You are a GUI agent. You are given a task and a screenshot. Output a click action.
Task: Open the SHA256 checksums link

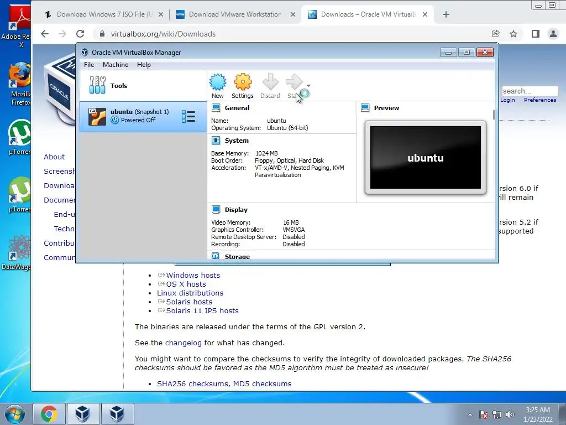pyautogui.click(x=192, y=384)
